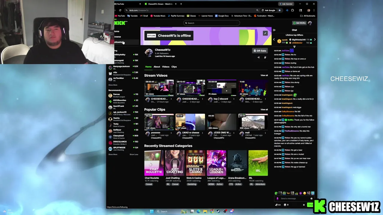
Task: Click View all for Stream Videos
Action: [x=264, y=76]
